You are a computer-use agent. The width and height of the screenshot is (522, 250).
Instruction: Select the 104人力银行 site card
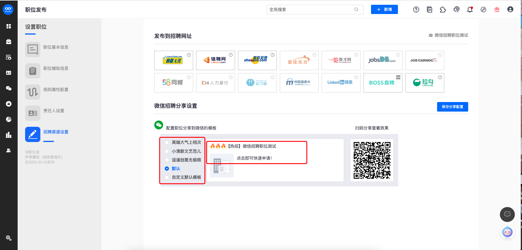[216, 83]
